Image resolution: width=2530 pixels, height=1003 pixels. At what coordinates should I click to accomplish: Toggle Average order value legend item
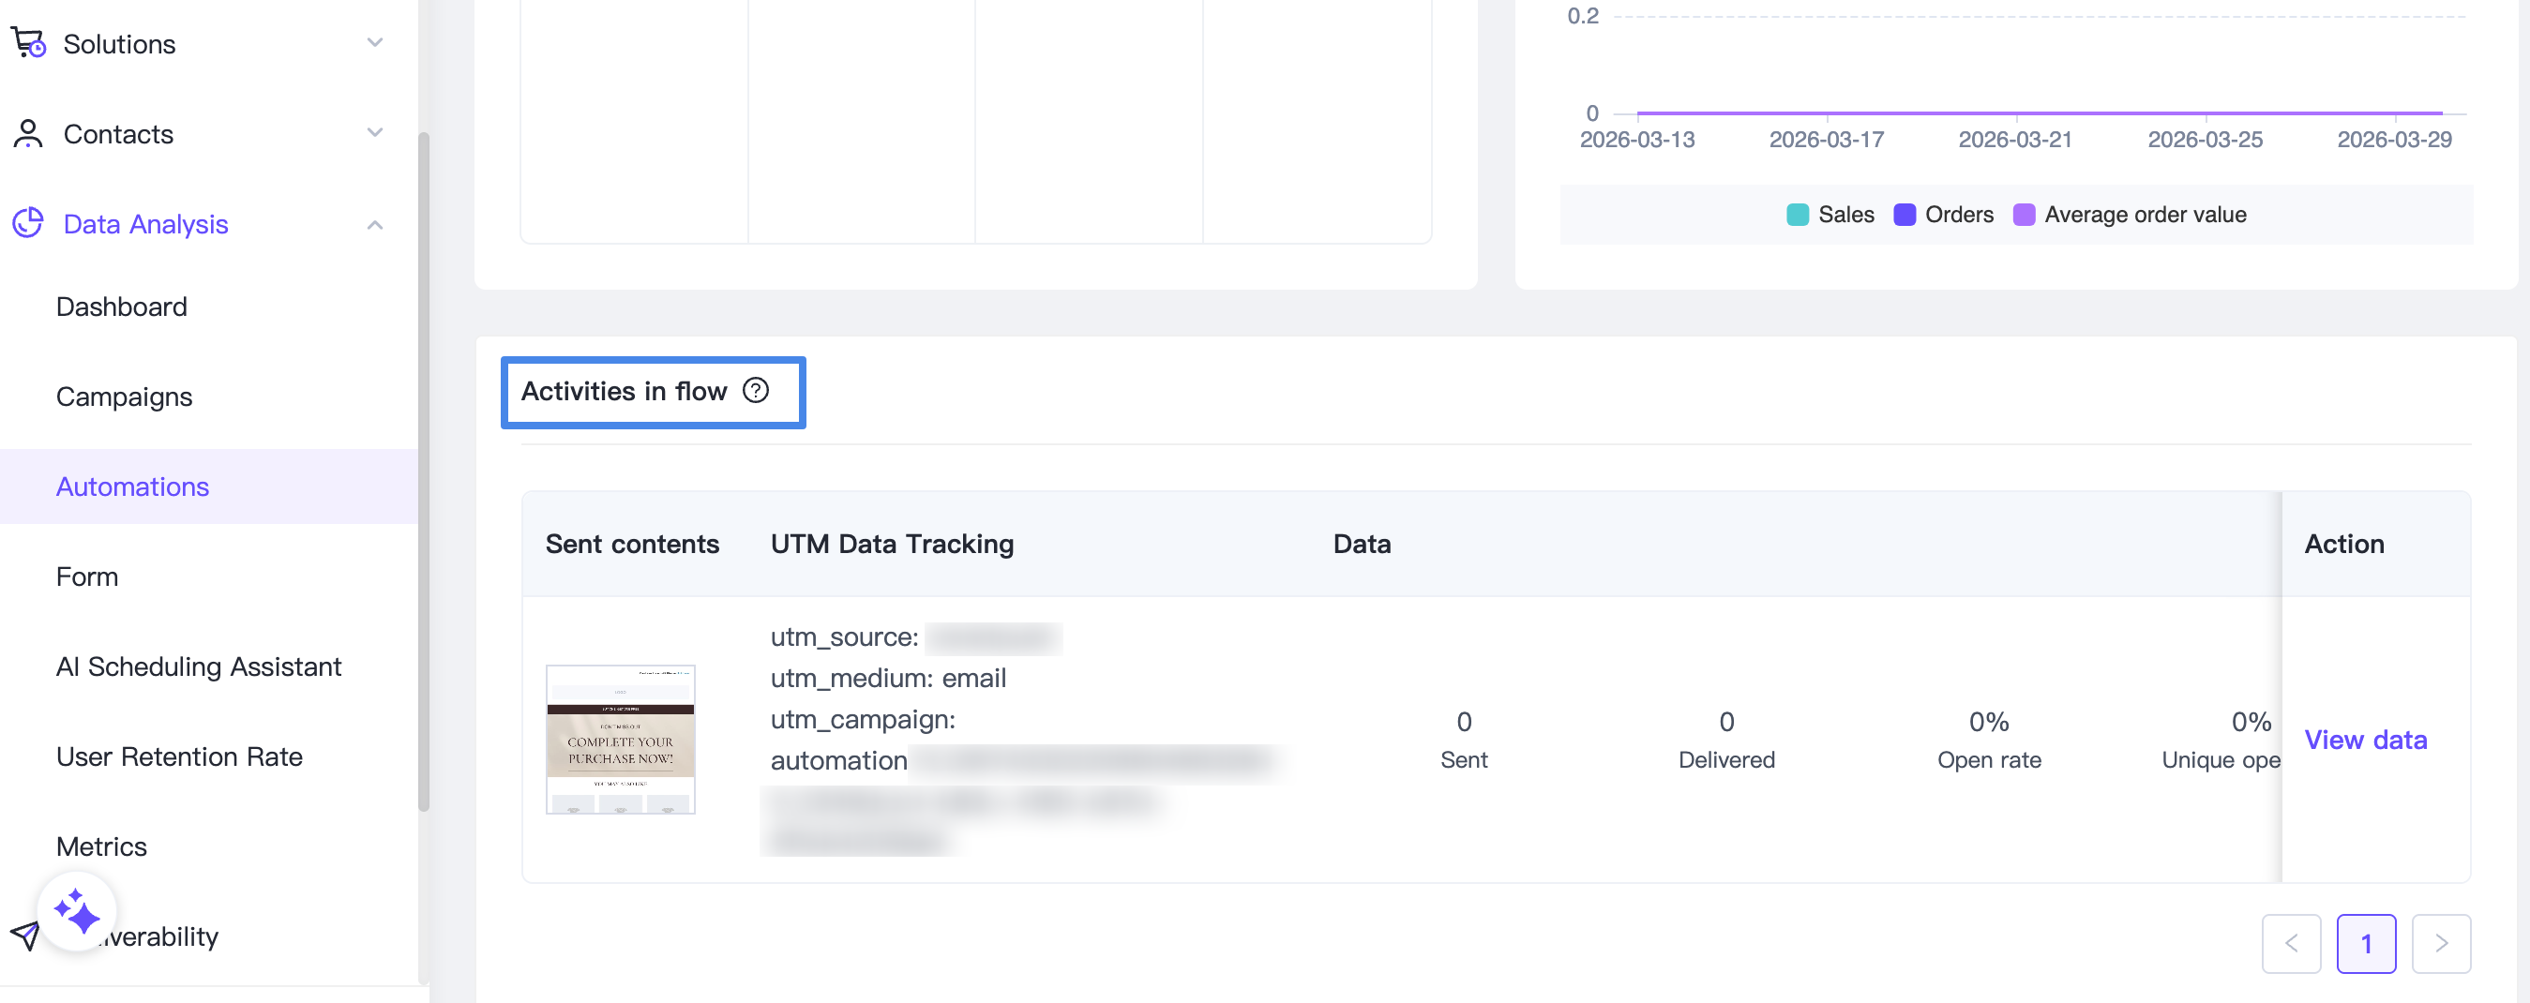[2130, 215]
